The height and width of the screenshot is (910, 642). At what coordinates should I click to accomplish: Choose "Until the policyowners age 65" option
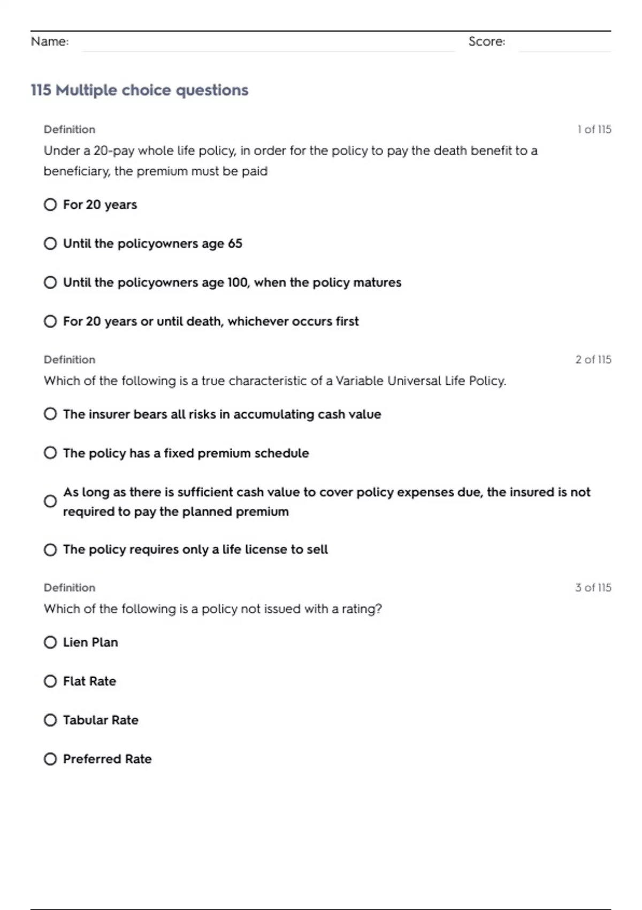point(50,244)
